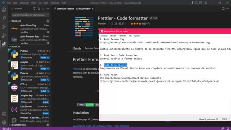Image resolution: width=231 pixels, height=130 pixels.
Task: Open Accounts icon in activity bar
Action: click(x=4, y=114)
